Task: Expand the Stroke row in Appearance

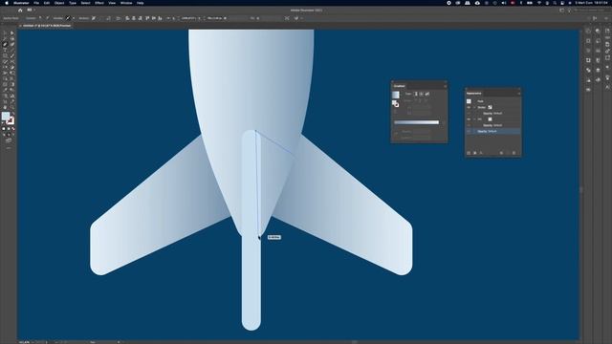Action: (x=474, y=107)
